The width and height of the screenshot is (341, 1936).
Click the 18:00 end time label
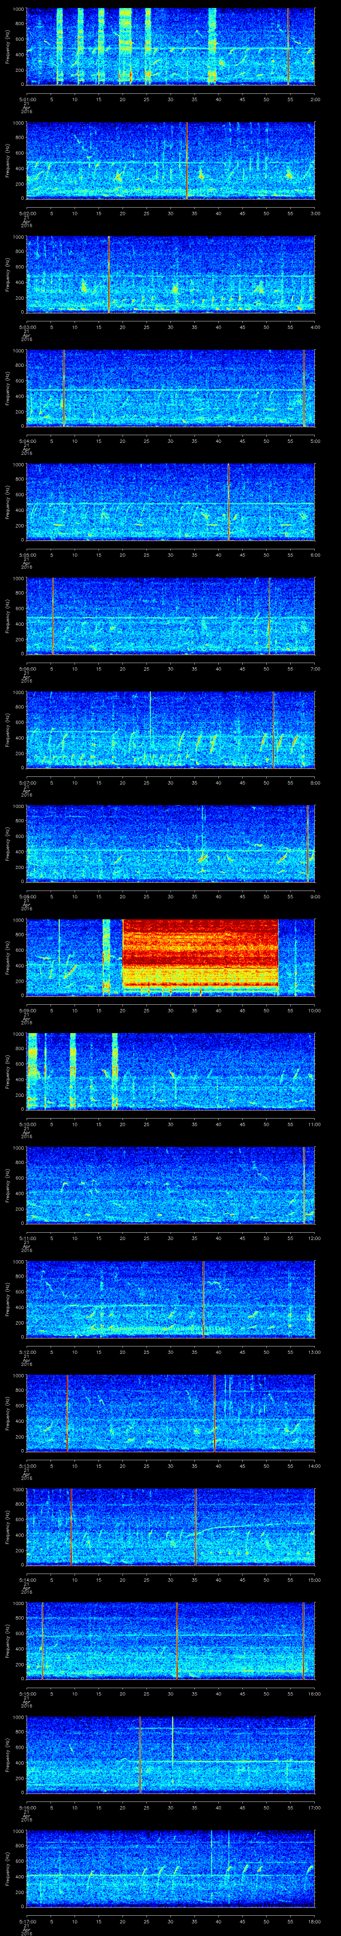tap(314, 1921)
